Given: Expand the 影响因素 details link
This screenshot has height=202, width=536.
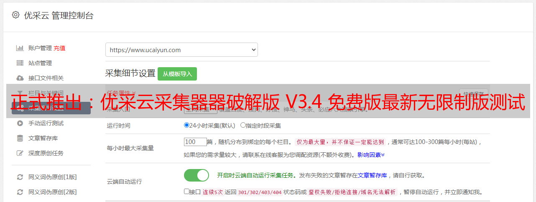Looking at the screenshot, I should tap(371, 154).
